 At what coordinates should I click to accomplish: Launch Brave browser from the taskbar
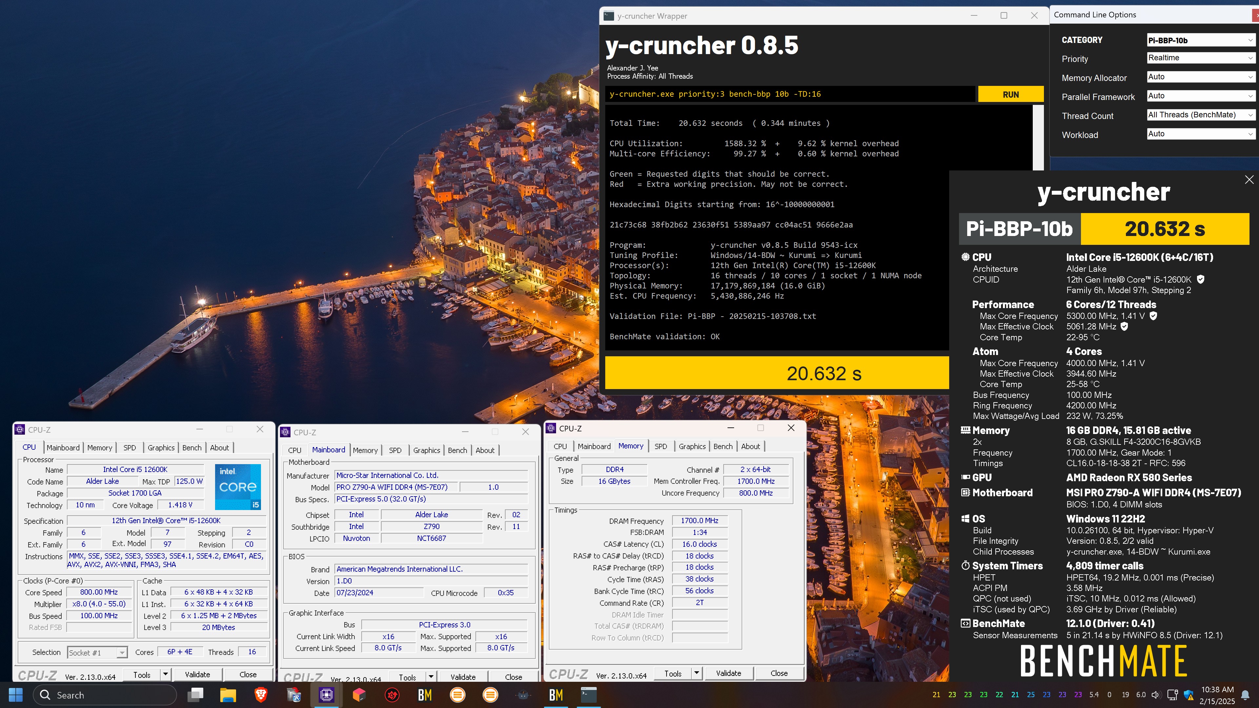(261, 695)
